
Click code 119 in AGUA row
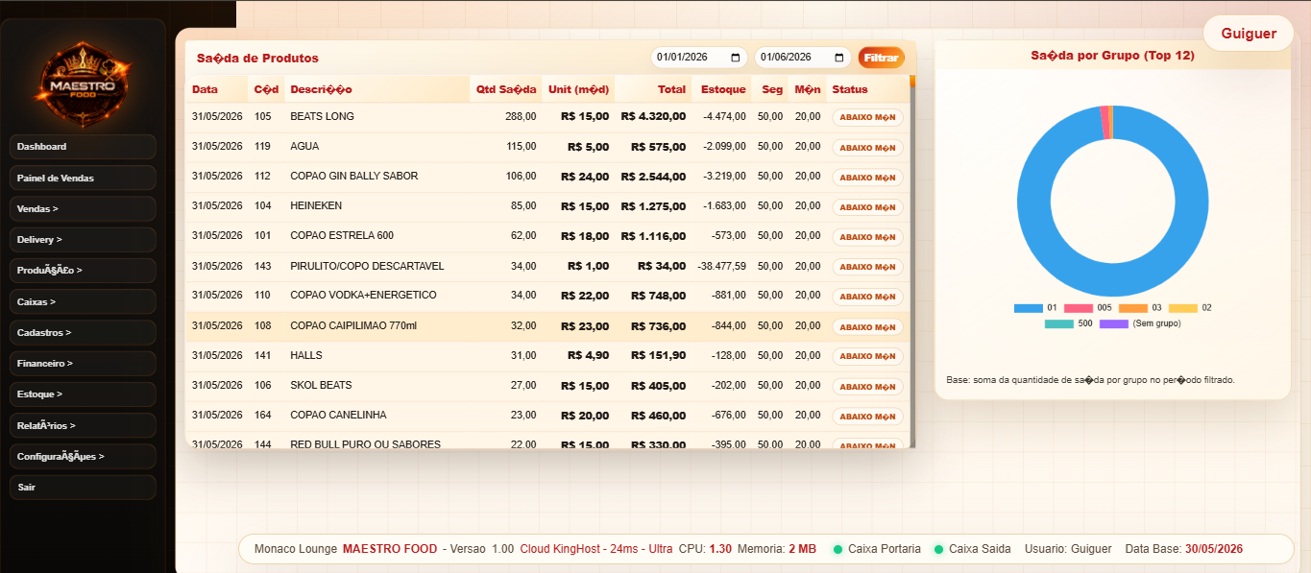[263, 146]
